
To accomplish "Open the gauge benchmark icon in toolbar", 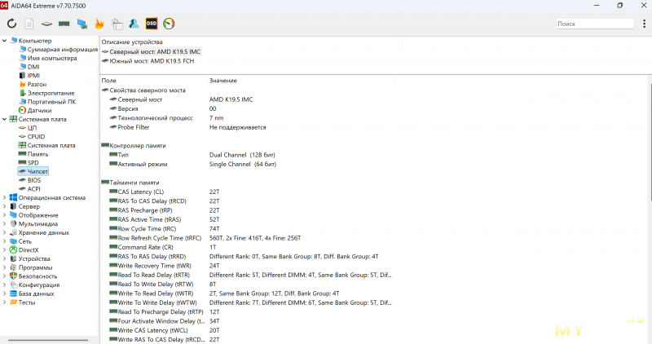I will coord(169,24).
